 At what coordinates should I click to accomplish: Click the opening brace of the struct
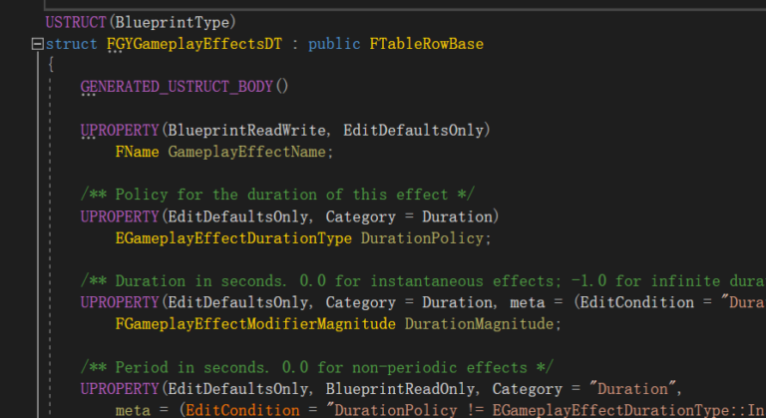pyautogui.click(x=50, y=64)
